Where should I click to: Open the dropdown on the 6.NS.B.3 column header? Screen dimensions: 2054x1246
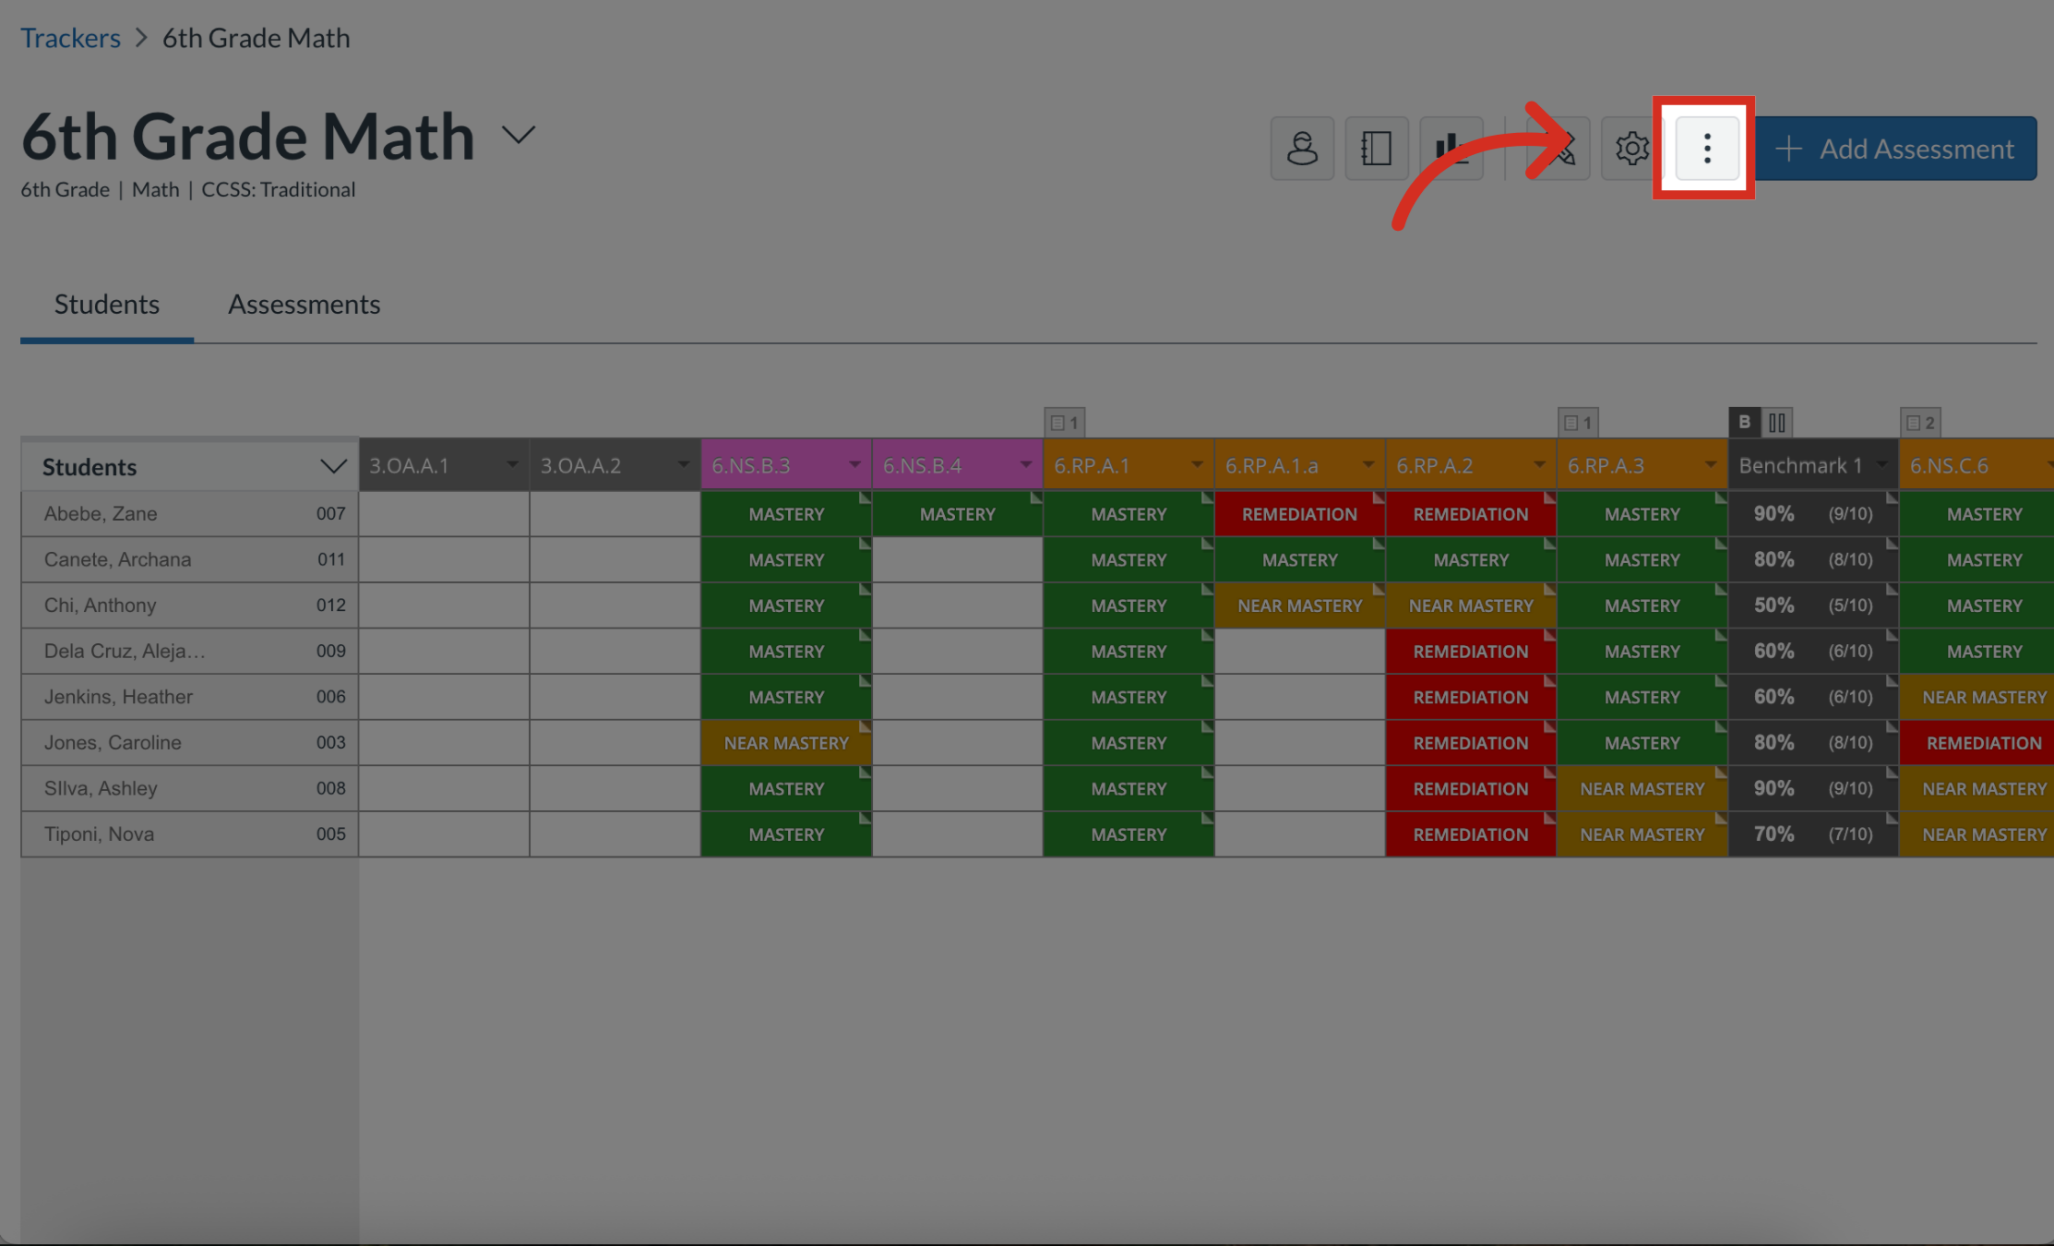(x=854, y=465)
